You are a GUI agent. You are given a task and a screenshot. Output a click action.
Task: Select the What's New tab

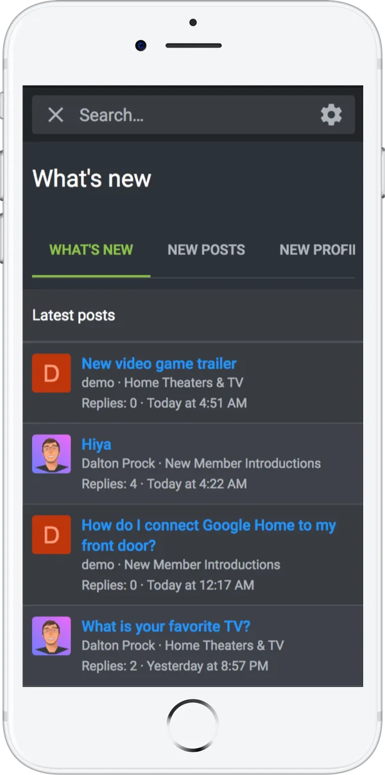pos(91,250)
